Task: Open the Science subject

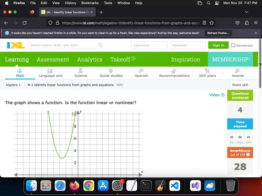Action: (x=81, y=73)
